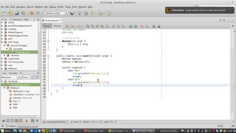Click the Shift Line Left icon
Viewport: 236px width, 133px height.
click(130, 26)
